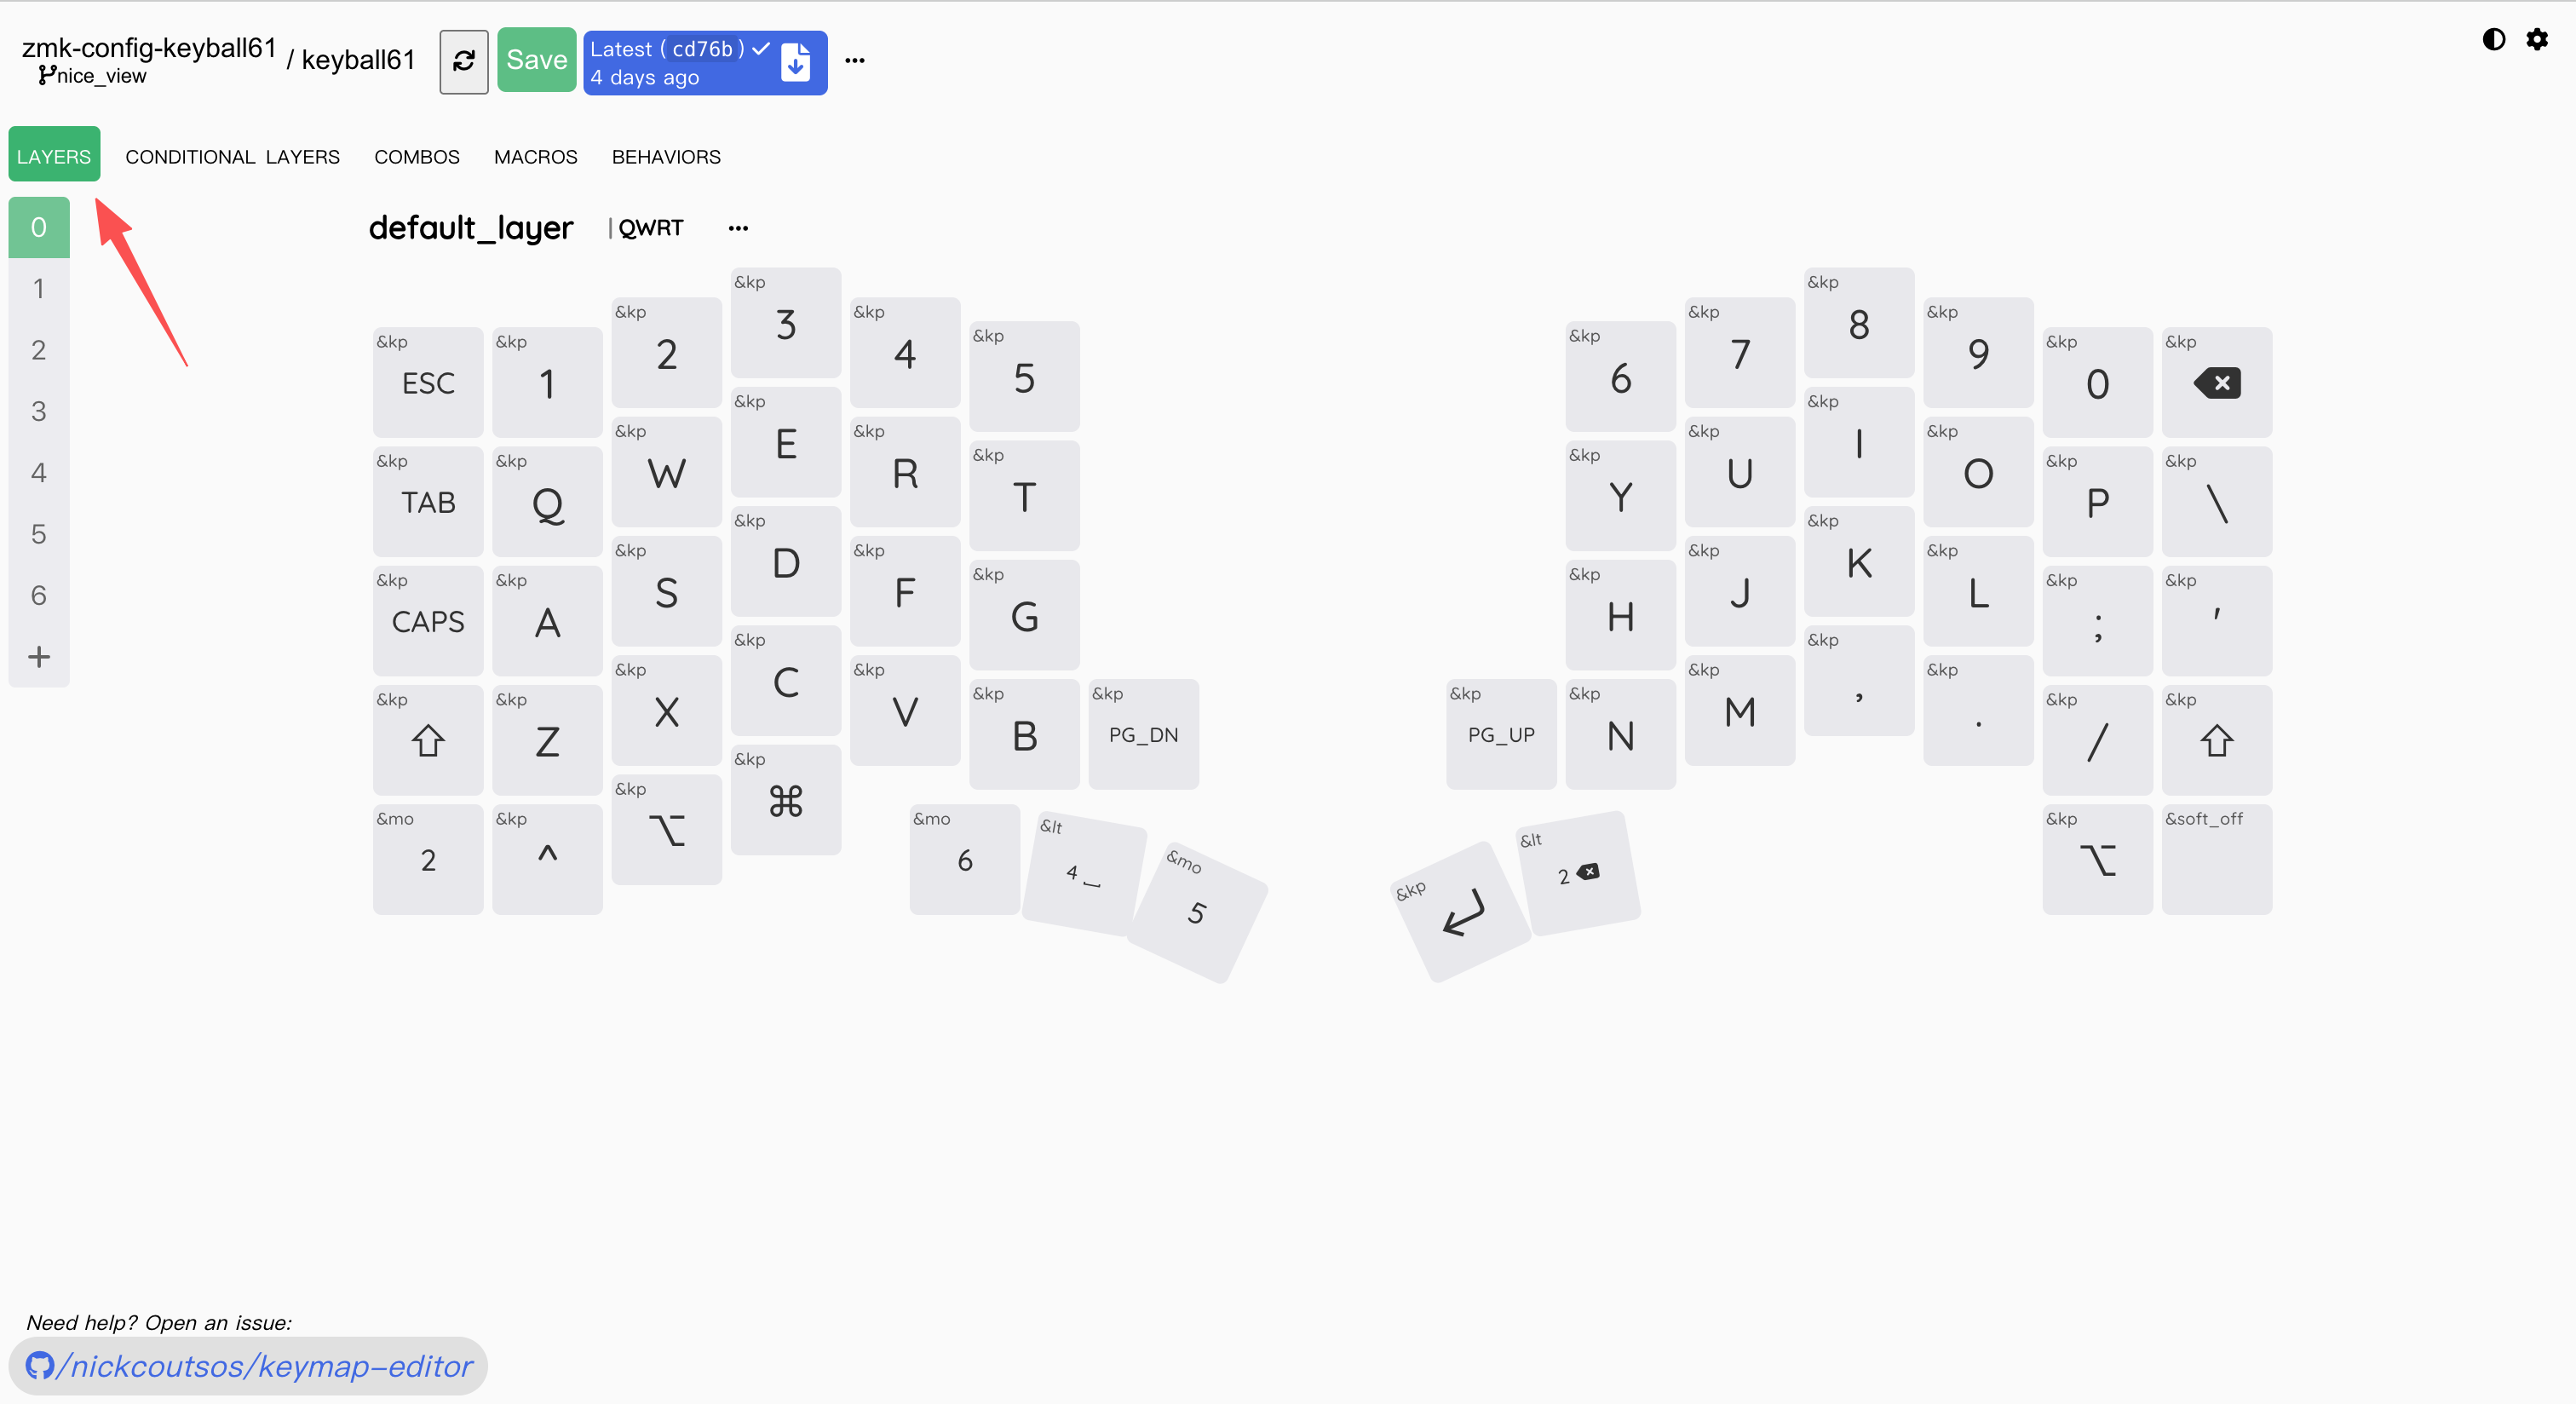Image resolution: width=2576 pixels, height=1404 pixels.
Task: Switch to the MACROS tab
Action: [x=535, y=157]
